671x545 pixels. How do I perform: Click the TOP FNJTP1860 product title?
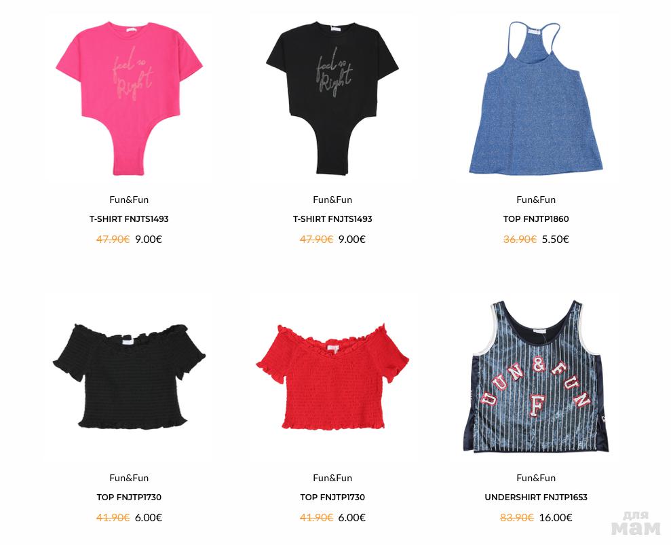536,219
